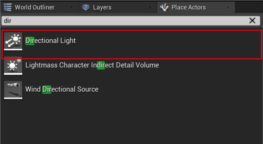Clear the search text with X
The height and width of the screenshot is (144, 263).
point(252,21)
